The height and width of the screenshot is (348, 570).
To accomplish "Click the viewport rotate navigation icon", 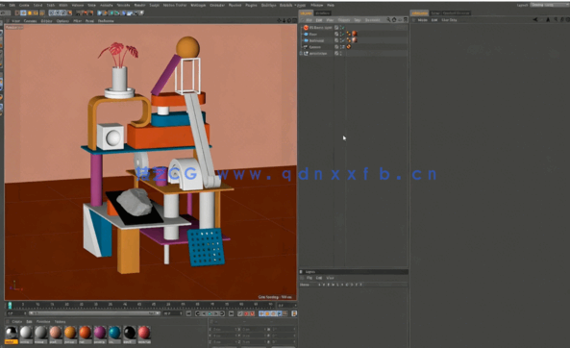I will tap(289, 21).
